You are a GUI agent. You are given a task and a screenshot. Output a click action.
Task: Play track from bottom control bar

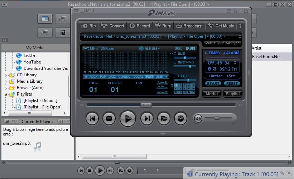pyautogui.click(x=100, y=170)
